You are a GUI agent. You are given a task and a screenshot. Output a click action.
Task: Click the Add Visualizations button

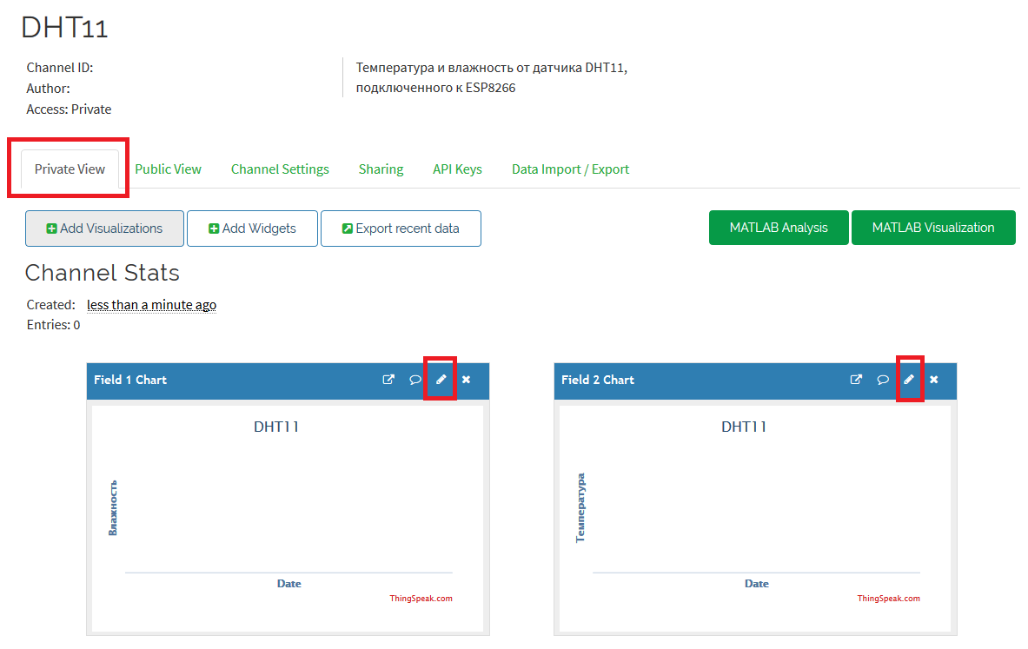click(104, 228)
